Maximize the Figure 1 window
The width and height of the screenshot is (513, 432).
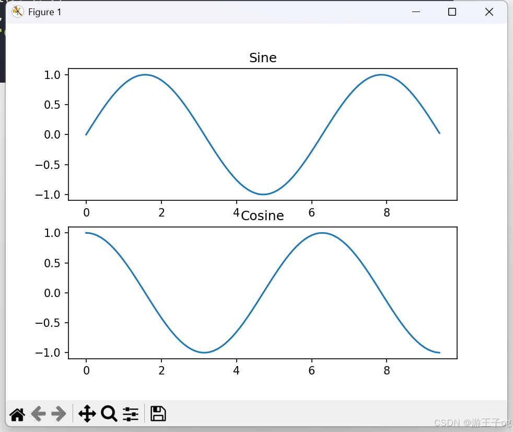tap(452, 12)
